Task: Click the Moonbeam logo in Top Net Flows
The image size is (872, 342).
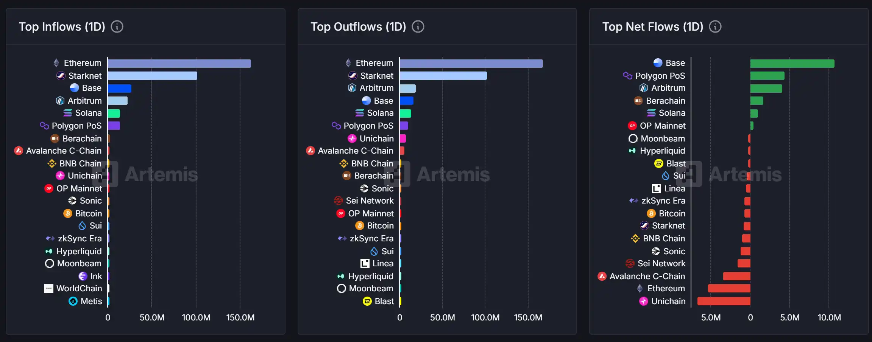Action: [x=633, y=138]
